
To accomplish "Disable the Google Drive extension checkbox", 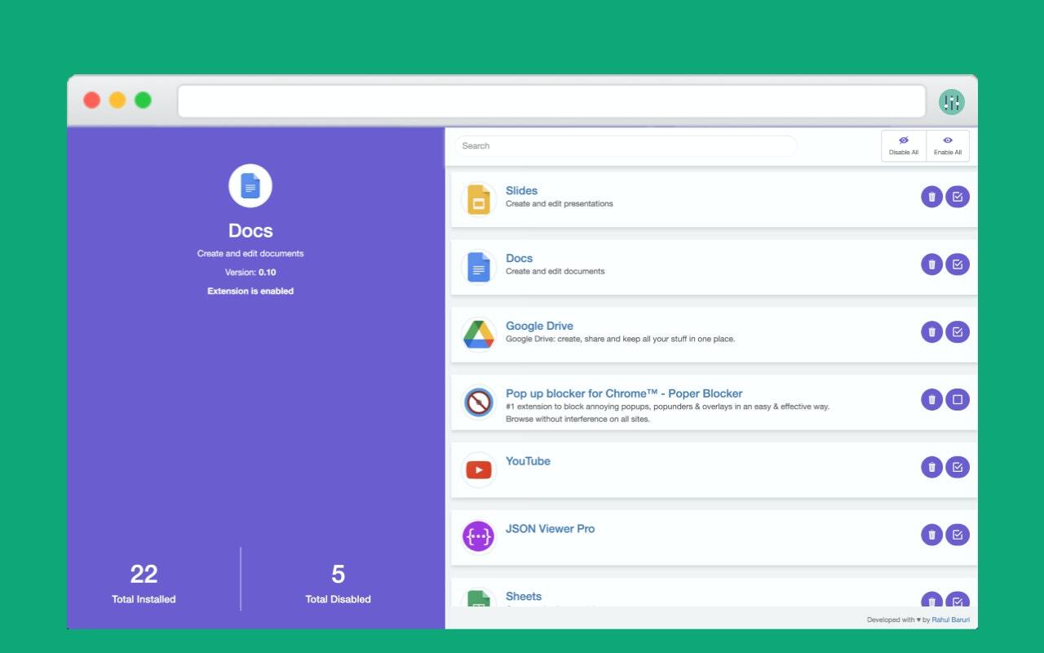I will pyautogui.click(x=958, y=332).
